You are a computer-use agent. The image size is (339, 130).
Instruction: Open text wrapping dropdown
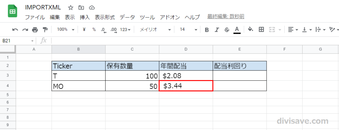point(320,29)
